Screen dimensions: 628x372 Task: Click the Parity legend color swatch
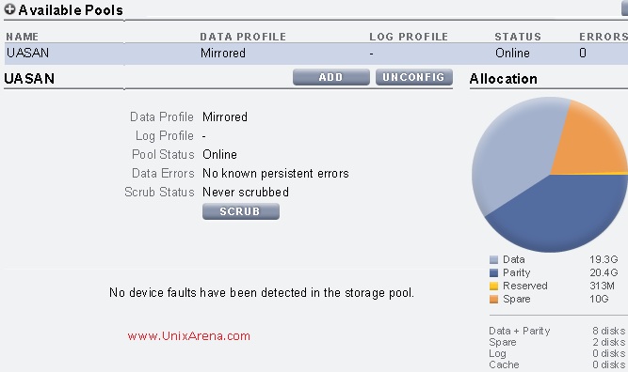[493, 273]
